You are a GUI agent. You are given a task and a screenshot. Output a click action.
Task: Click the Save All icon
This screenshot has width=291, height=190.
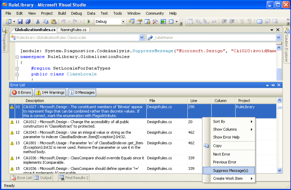coord(28,22)
